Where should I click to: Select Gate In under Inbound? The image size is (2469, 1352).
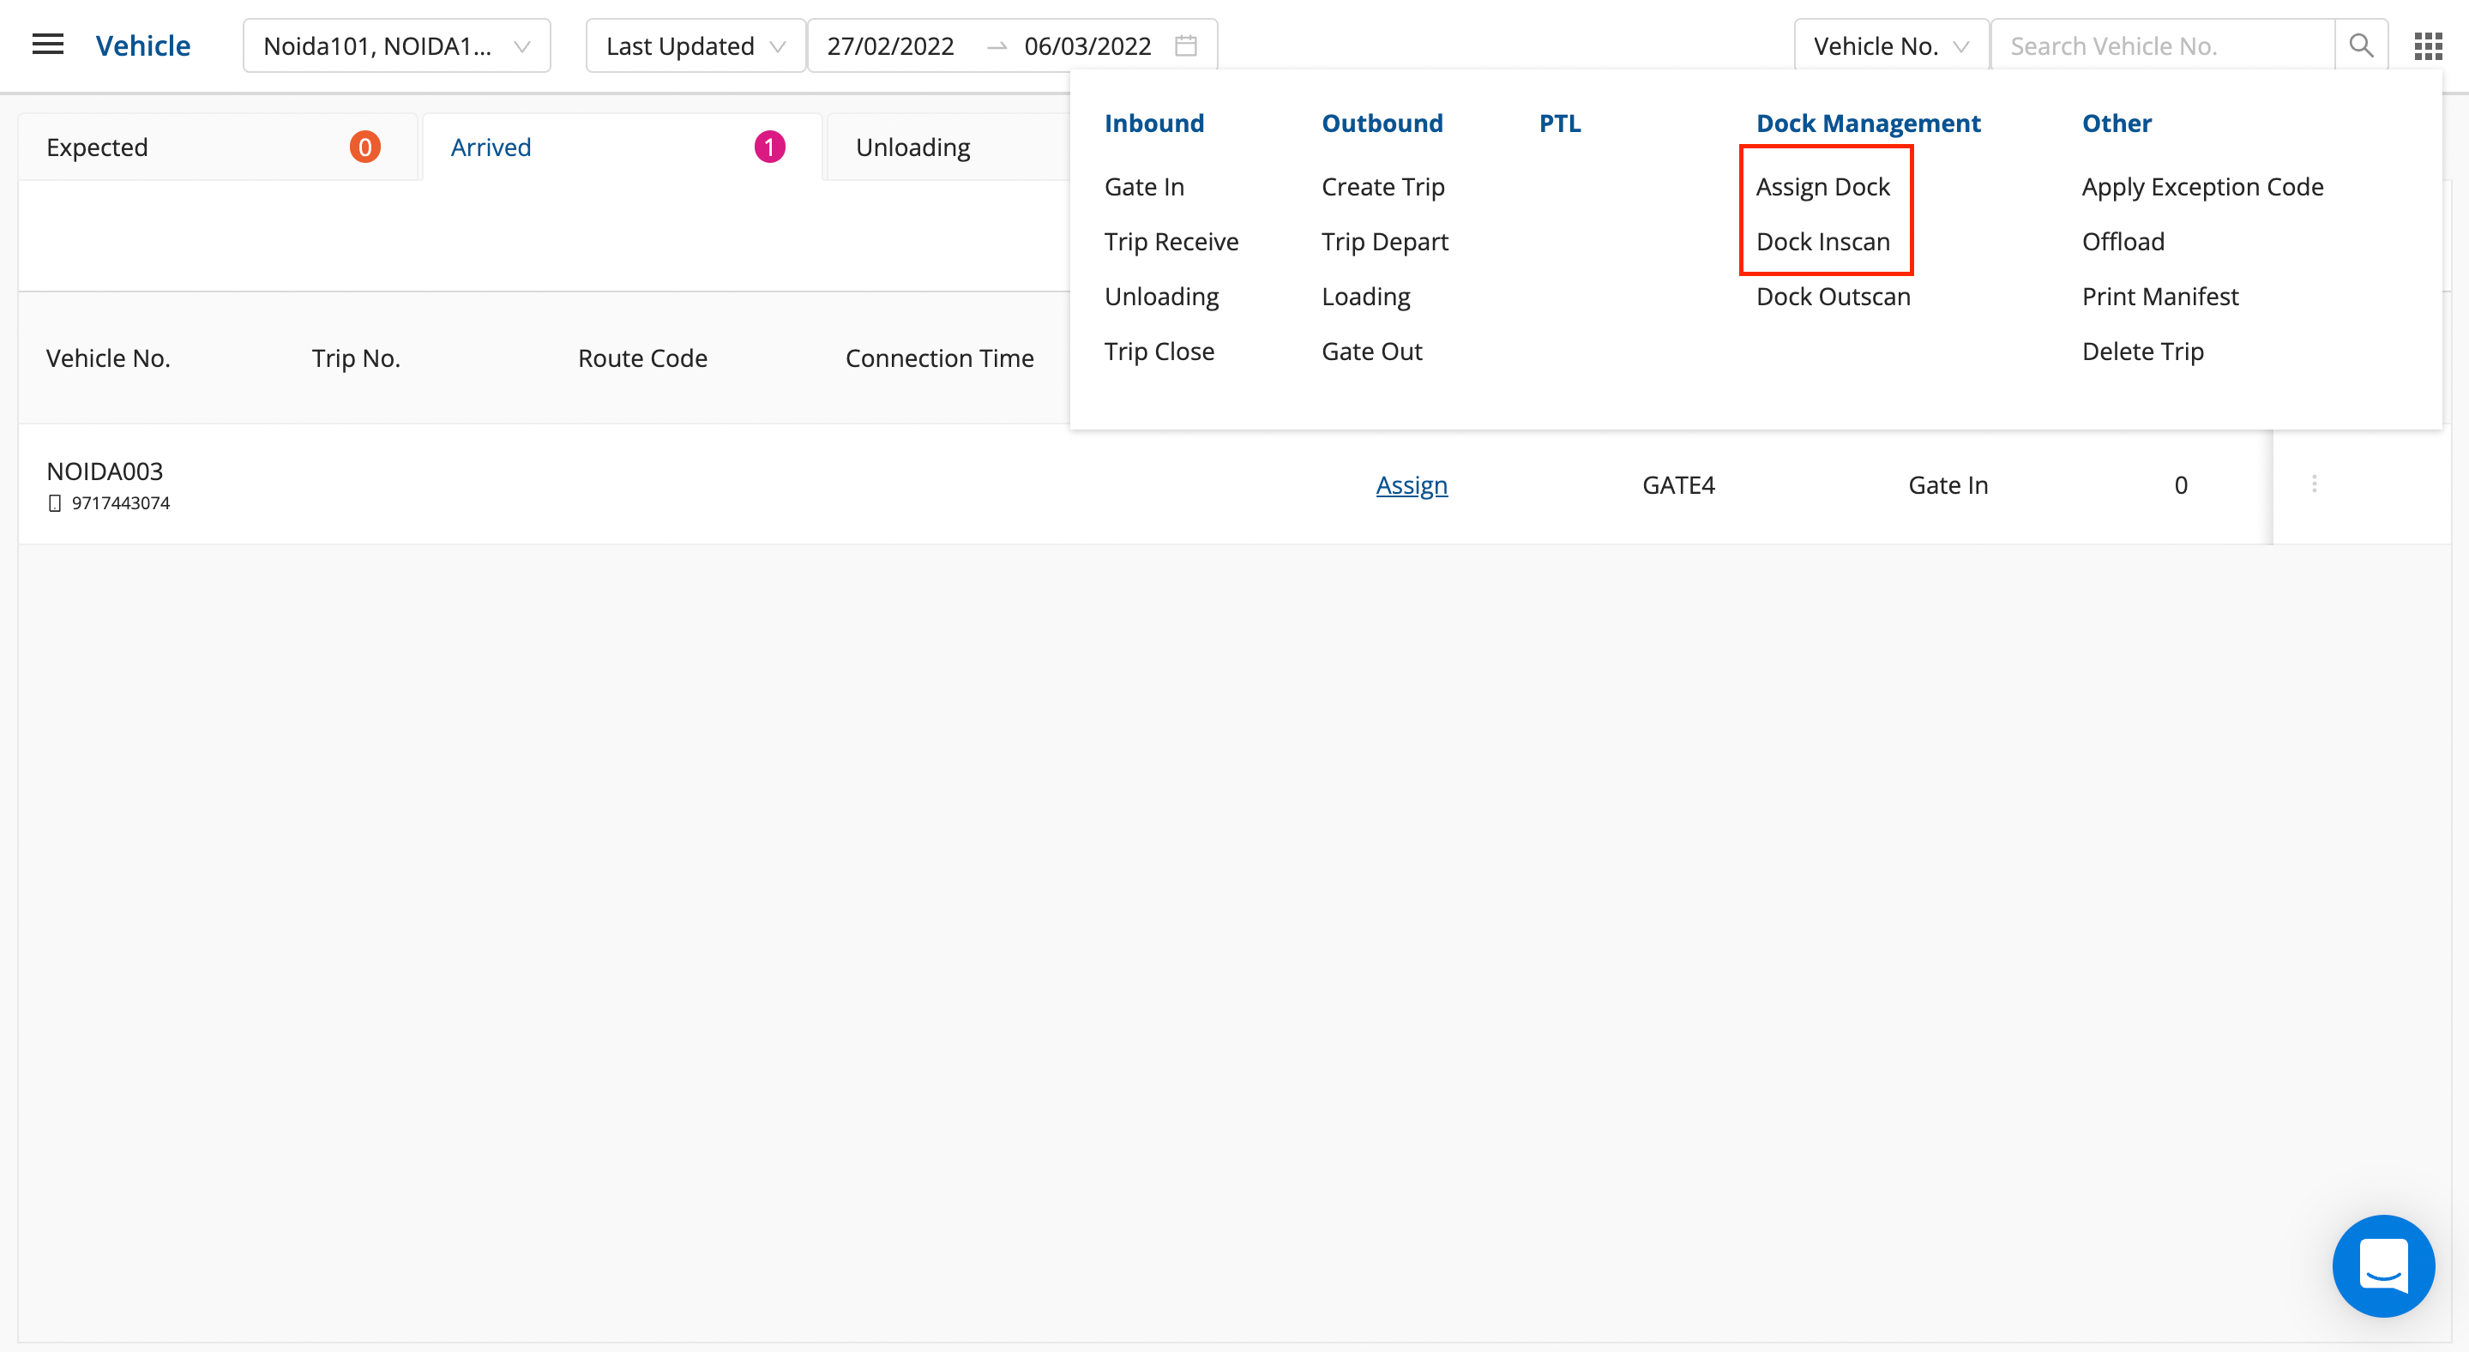click(x=1143, y=187)
